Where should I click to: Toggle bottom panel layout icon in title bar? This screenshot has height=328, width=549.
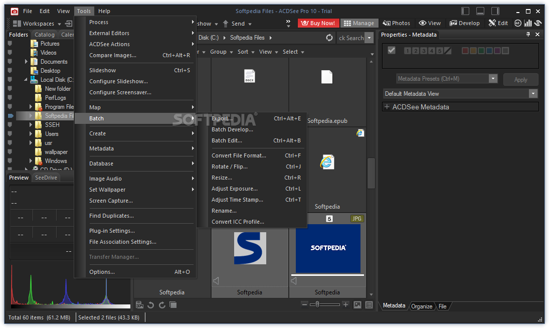point(480,11)
